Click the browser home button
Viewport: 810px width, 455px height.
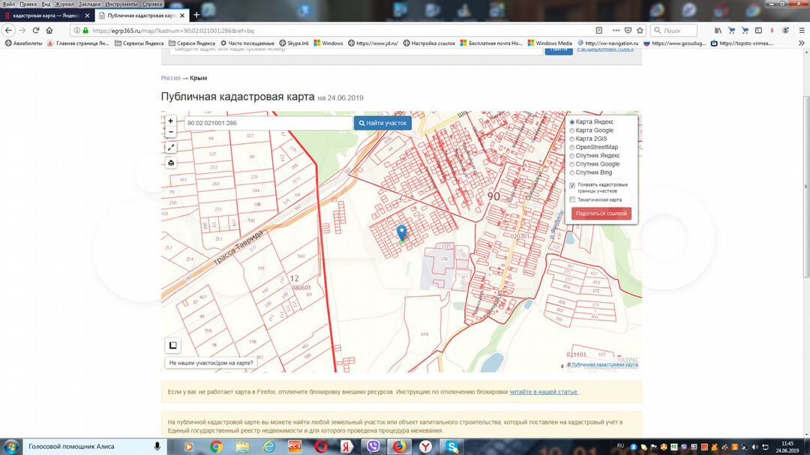coord(49,31)
